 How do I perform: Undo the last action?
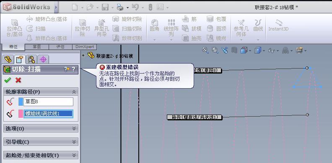point(135,8)
